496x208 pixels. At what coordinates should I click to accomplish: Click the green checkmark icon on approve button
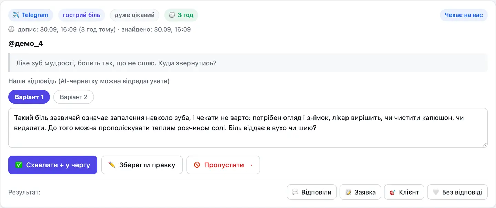coord(19,165)
